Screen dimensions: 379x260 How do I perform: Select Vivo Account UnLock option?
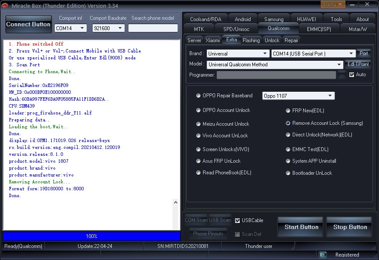(x=198, y=136)
